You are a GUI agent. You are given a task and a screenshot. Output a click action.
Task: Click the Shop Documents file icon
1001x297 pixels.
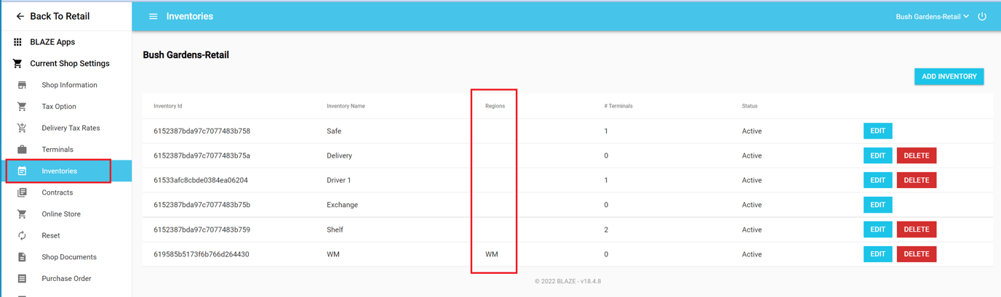tap(22, 257)
